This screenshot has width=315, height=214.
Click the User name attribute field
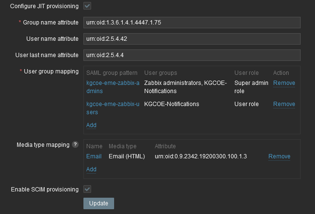click(x=192, y=39)
